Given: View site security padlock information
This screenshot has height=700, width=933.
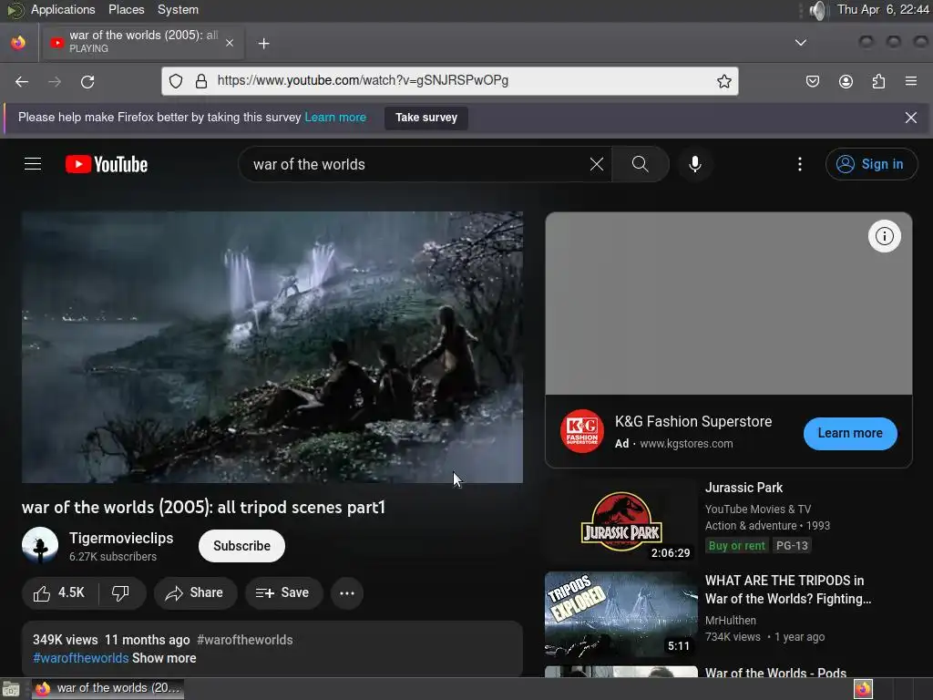Looking at the screenshot, I should [x=201, y=81].
